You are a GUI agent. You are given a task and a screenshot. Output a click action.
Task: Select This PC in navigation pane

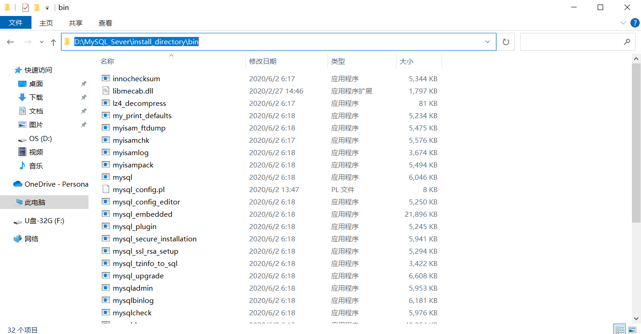click(x=44, y=202)
